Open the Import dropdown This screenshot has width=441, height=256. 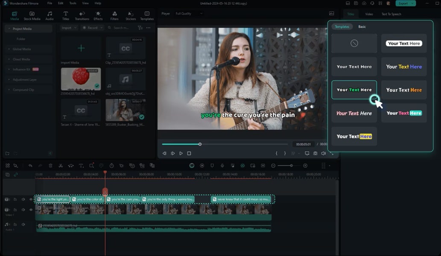pyautogui.click(x=69, y=28)
